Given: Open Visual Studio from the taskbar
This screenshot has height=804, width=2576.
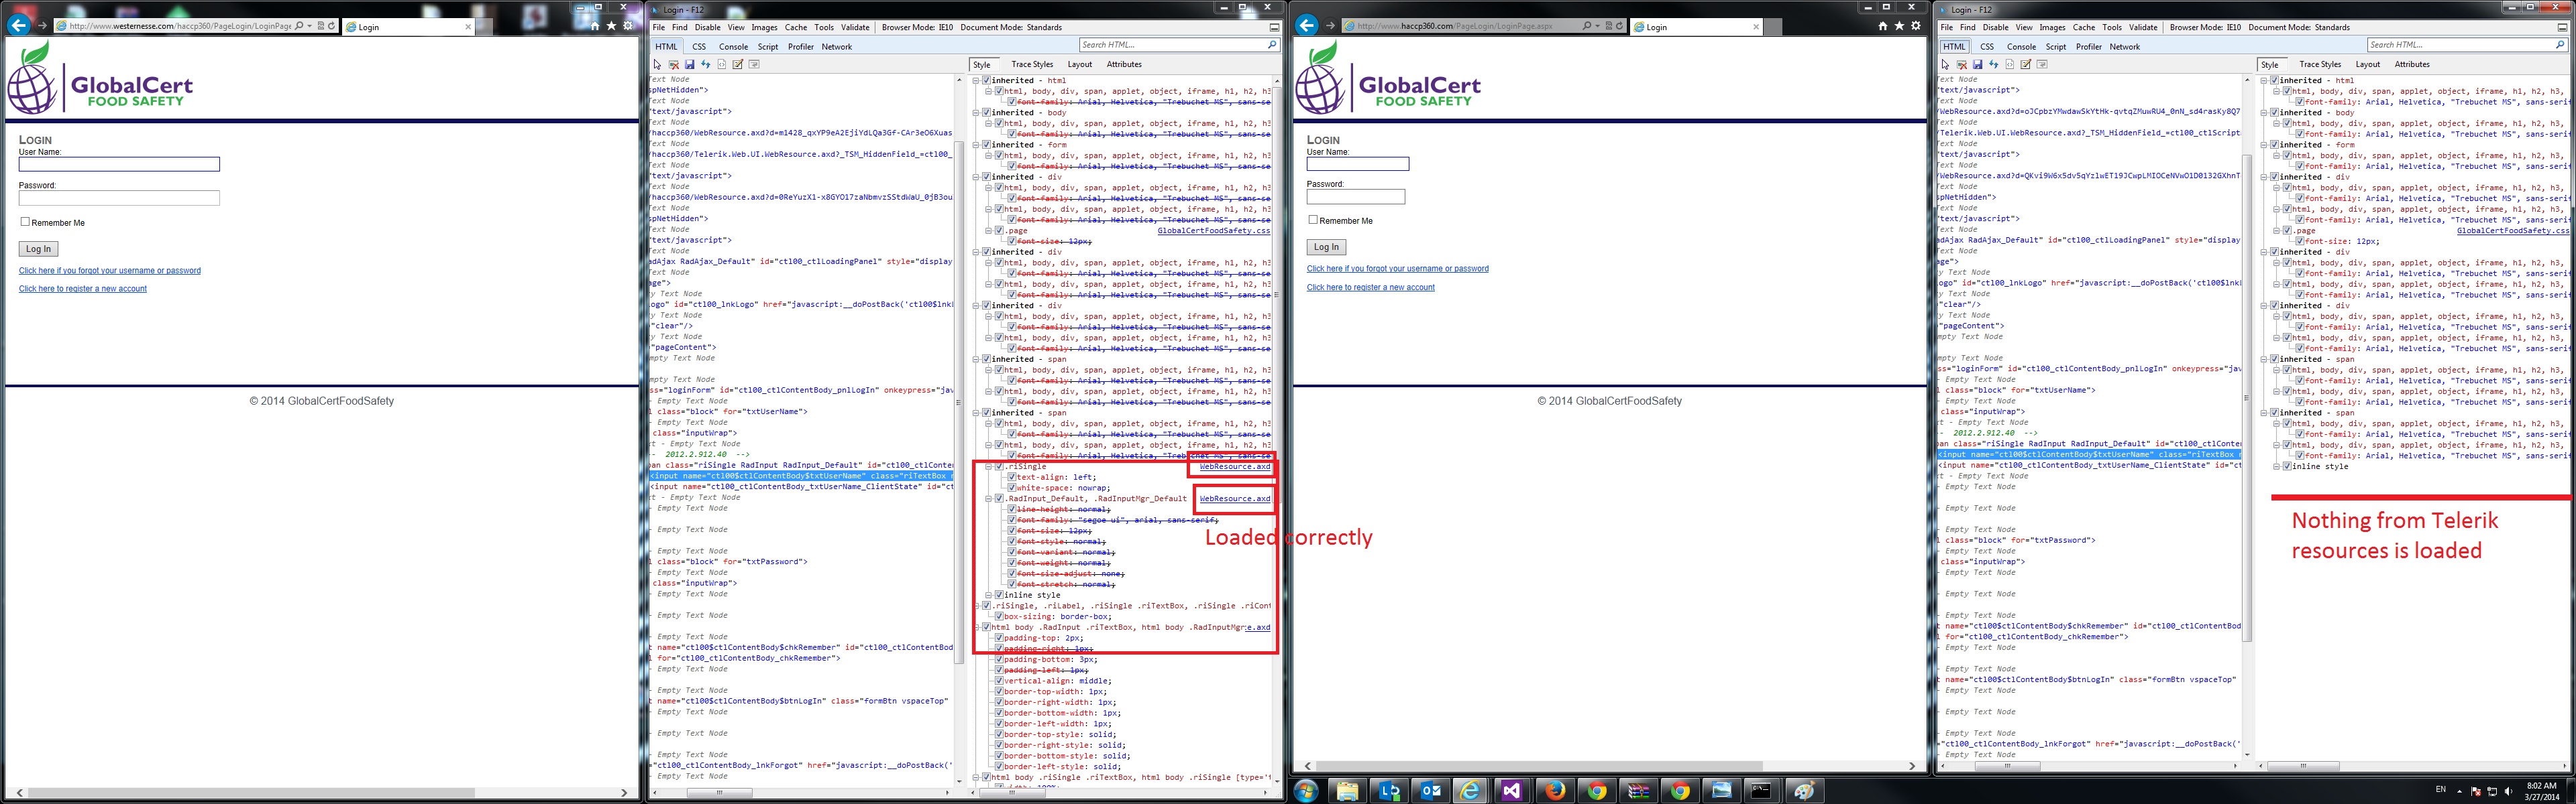Looking at the screenshot, I should pyautogui.click(x=1511, y=791).
